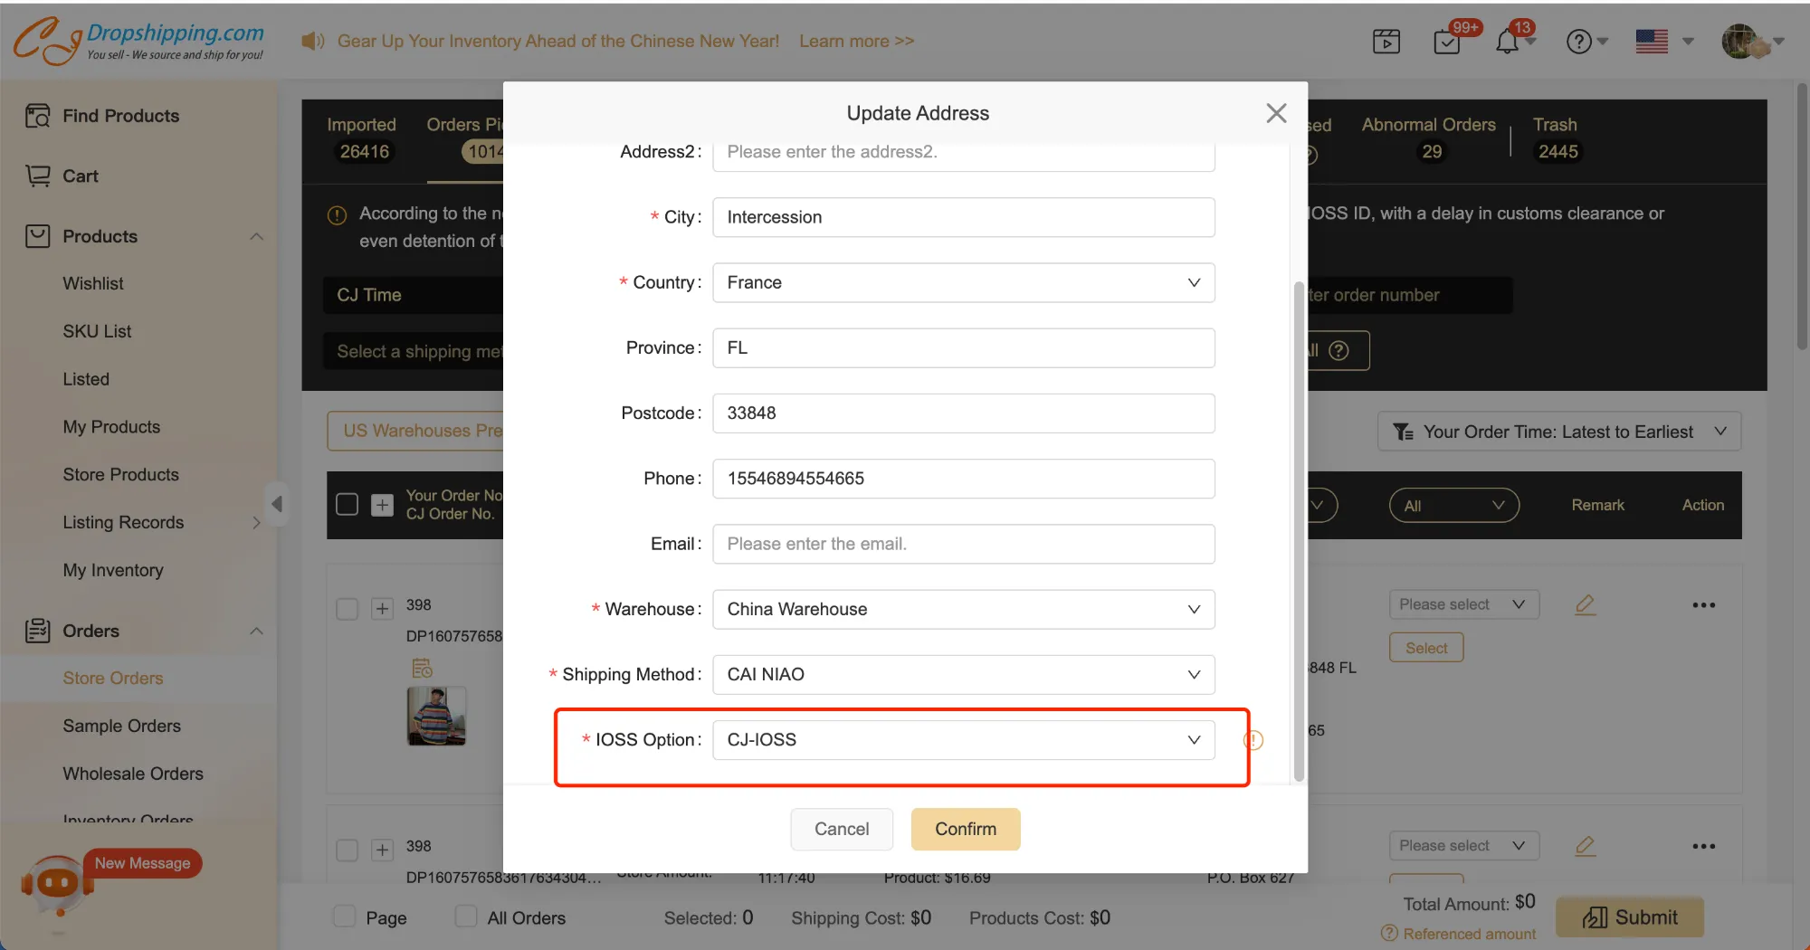The height and width of the screenshot is (950, 1810).
Task: Click the Cancel button
Action: pos(841,829)
